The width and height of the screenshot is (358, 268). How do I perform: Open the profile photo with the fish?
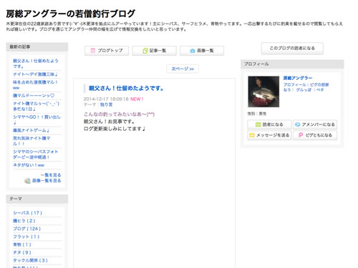tap(263, 91)
